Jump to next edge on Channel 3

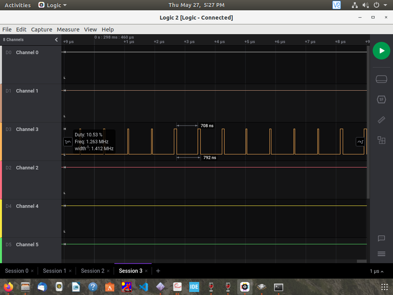coord(360,142)
